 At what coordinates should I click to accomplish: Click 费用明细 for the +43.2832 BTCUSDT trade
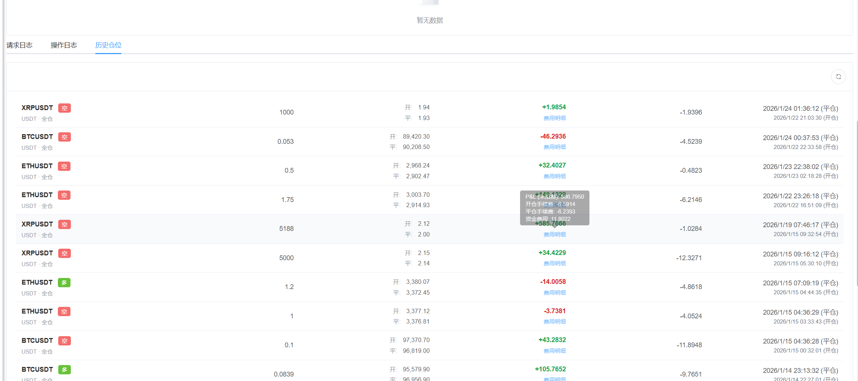point(555,351)
